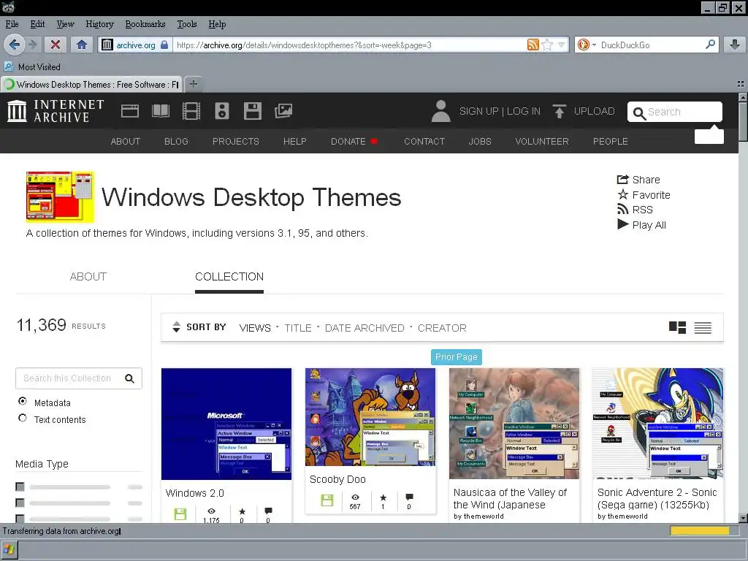
Task: Bookmark this page with the star icon
Action: click(x=547, y=45)
